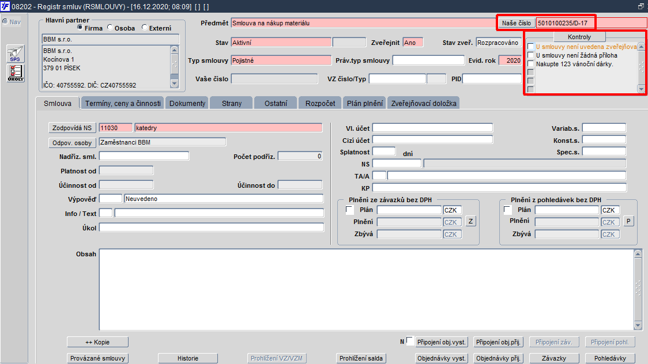Click the Naše číslo button
648x364 pixels.
click(x=517, y=23)
